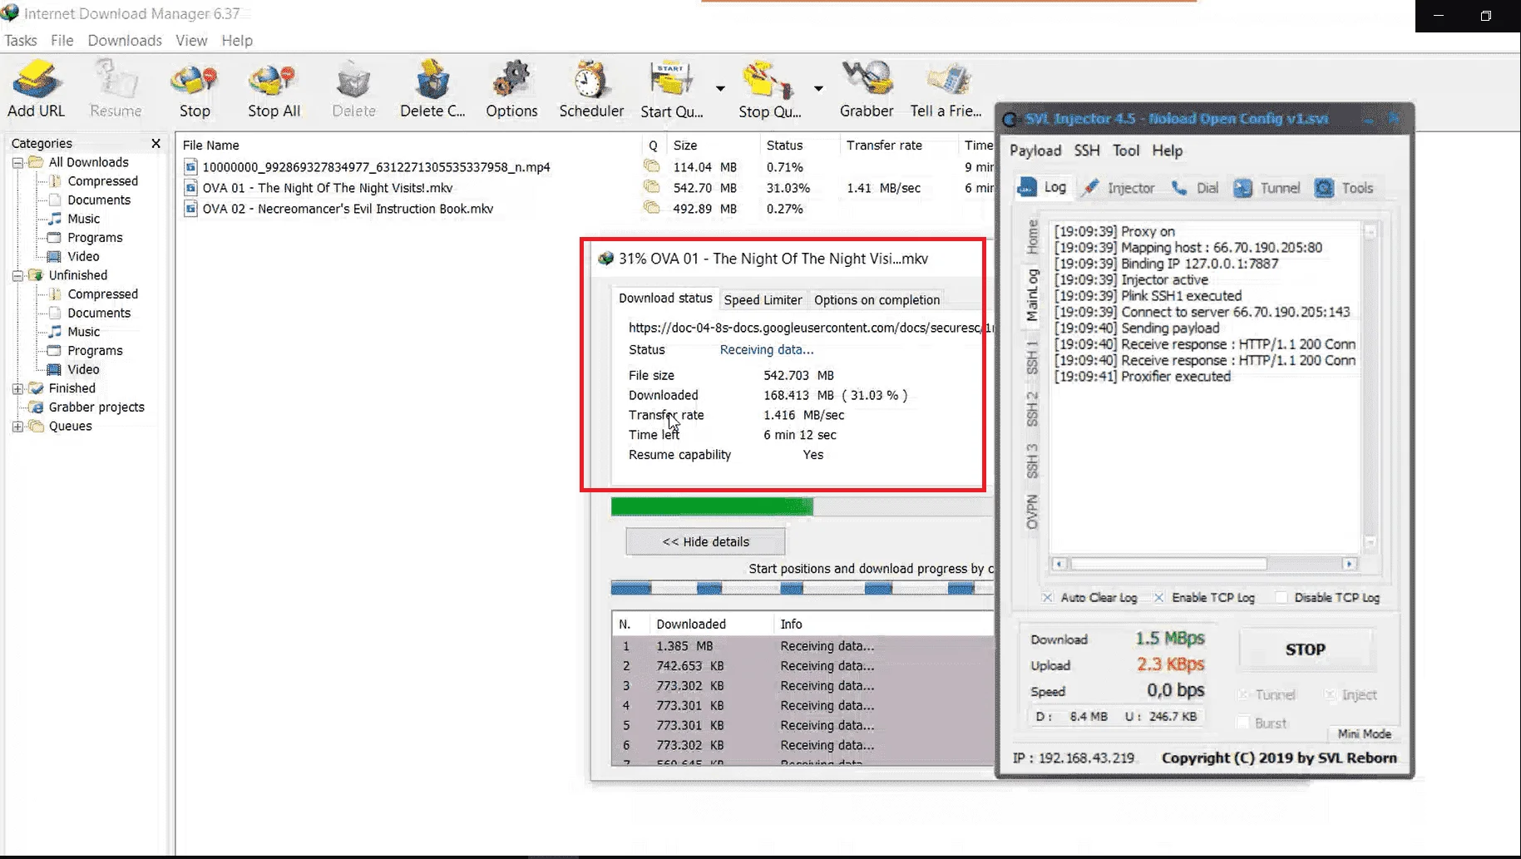
Task: Open the Log tab in SVL Injector
Action: coord(1042,188)
